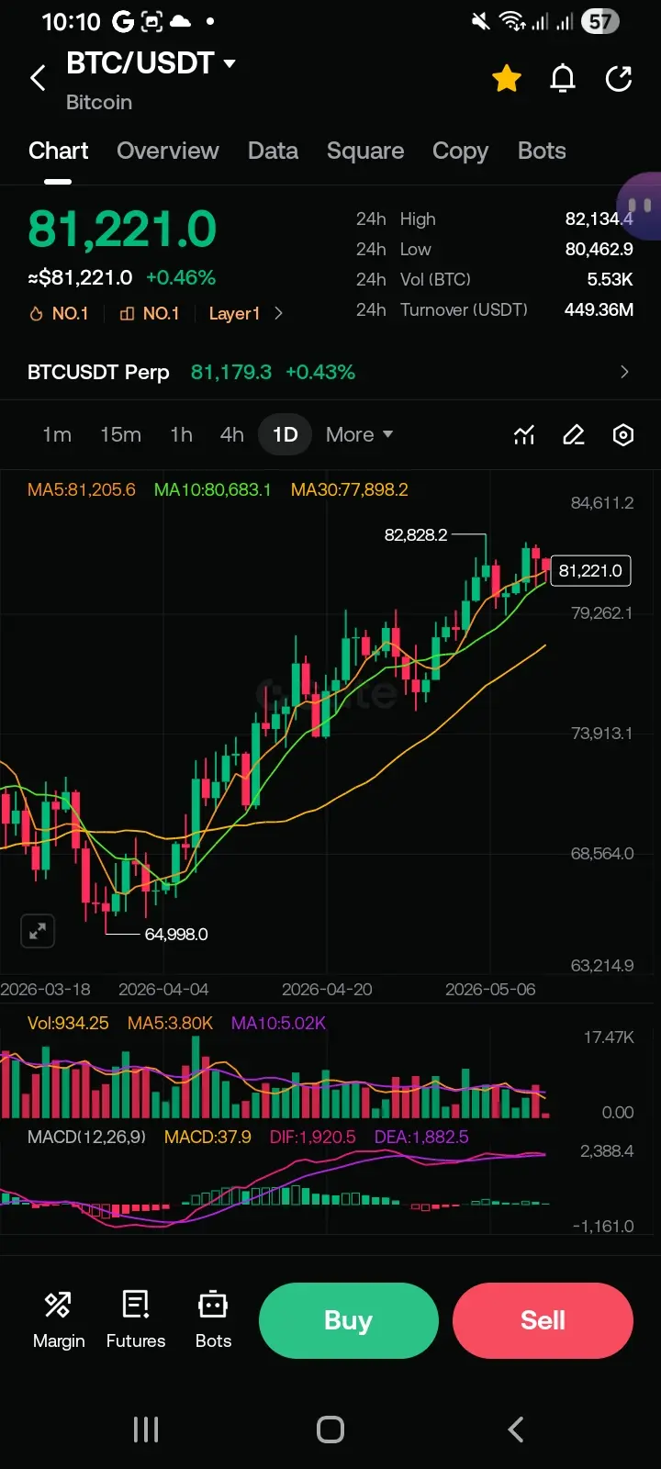The height and width of the screenshot is (1469, 661).
Task: Tap the 2026-04-20 date on the axis
Action: point(327,989)
